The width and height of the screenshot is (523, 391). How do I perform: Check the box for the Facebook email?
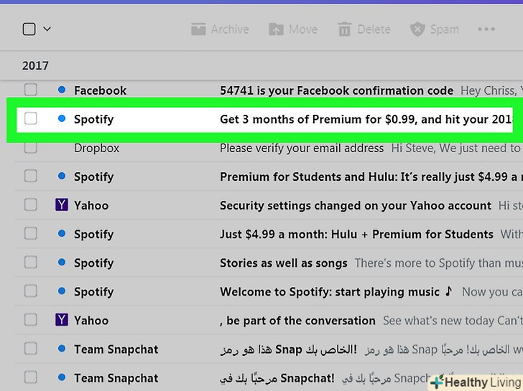(30, 90)
